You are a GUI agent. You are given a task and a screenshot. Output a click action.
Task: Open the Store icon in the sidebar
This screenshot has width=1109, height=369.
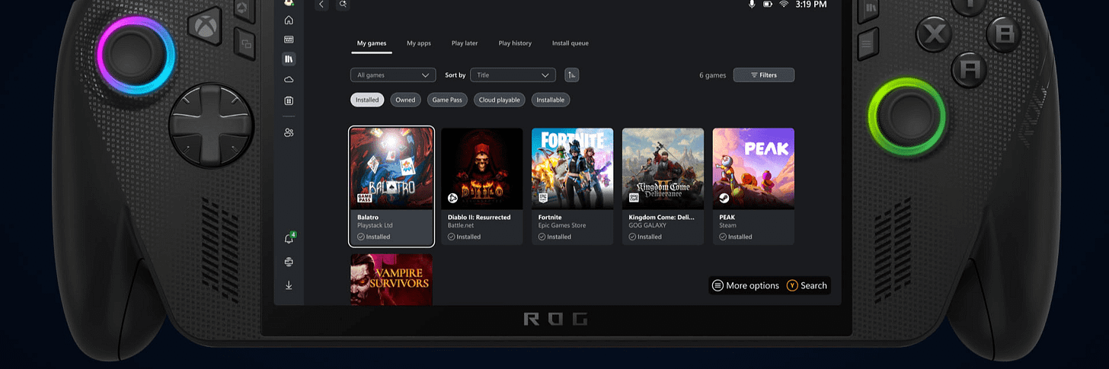coord(289,100)
